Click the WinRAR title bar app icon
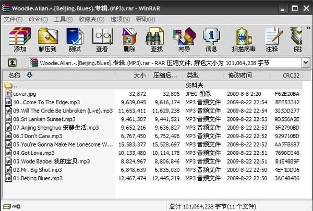 pos(6,8)
